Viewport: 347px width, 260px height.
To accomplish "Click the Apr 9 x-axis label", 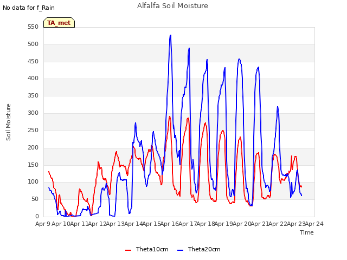I will click(x=43, y=224).
